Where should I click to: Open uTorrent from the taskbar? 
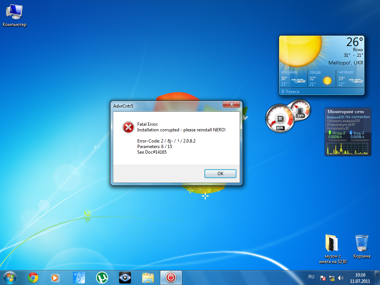pos(102,278)
